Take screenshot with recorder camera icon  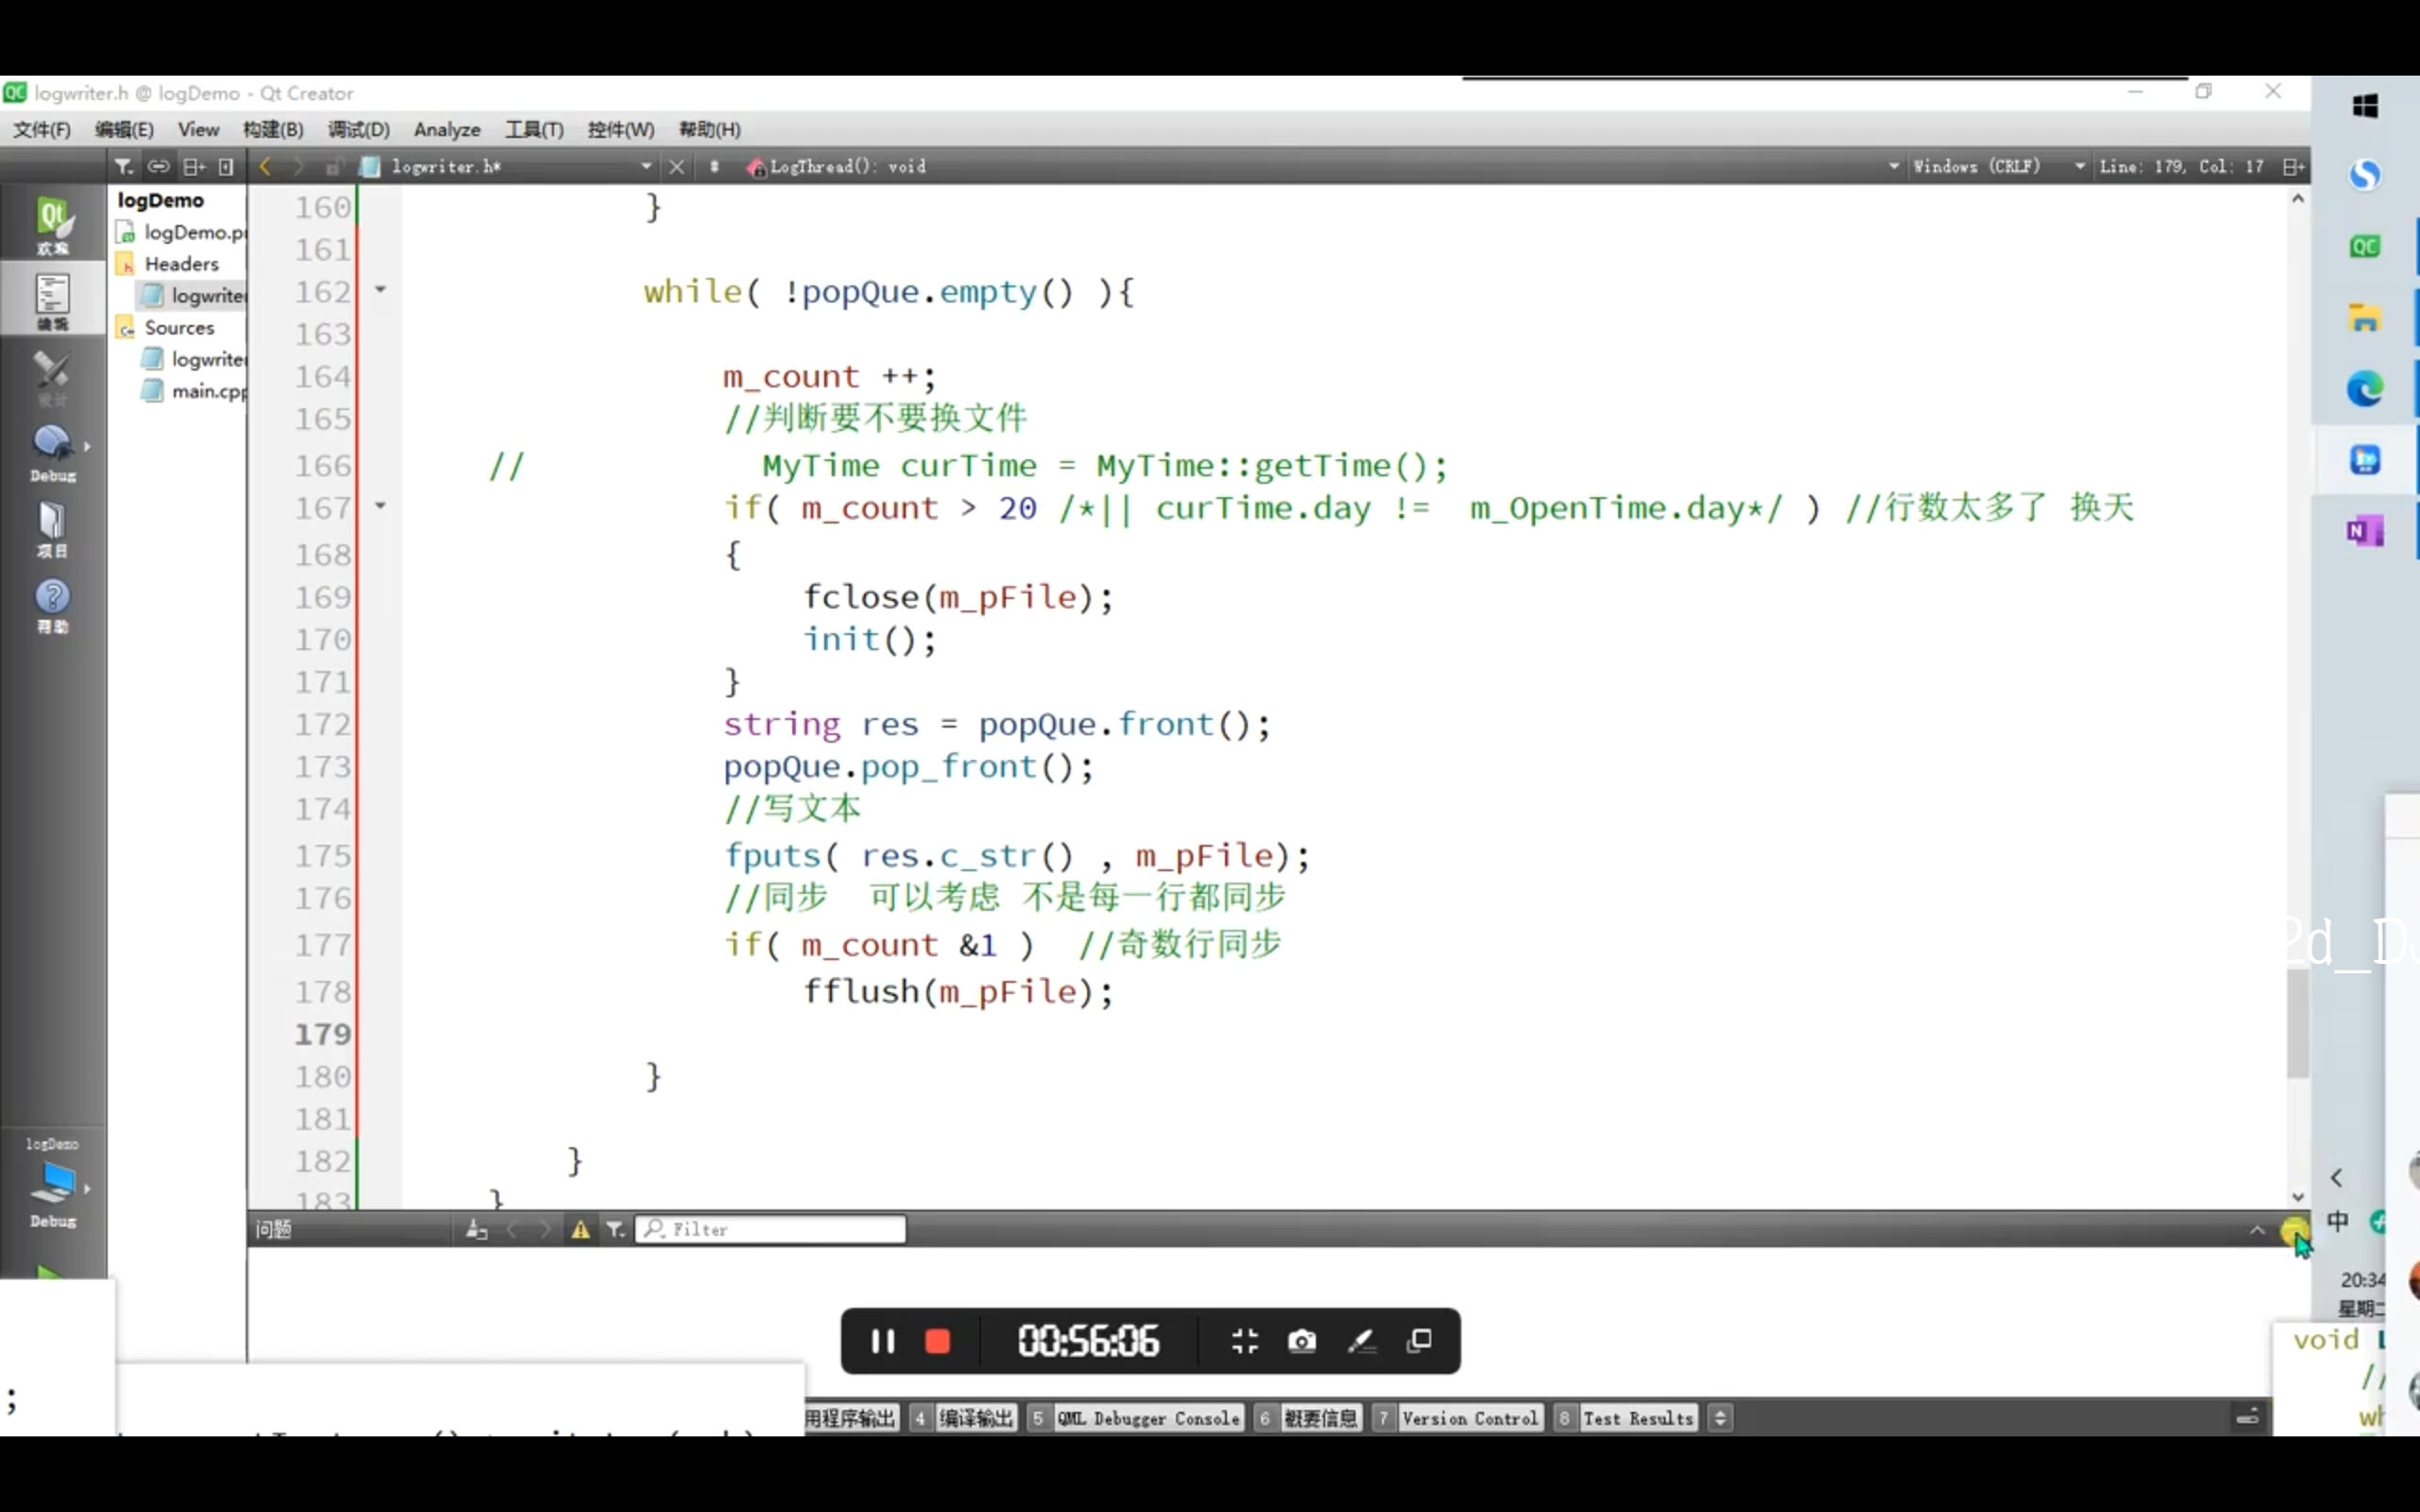coord(1301,1341)
